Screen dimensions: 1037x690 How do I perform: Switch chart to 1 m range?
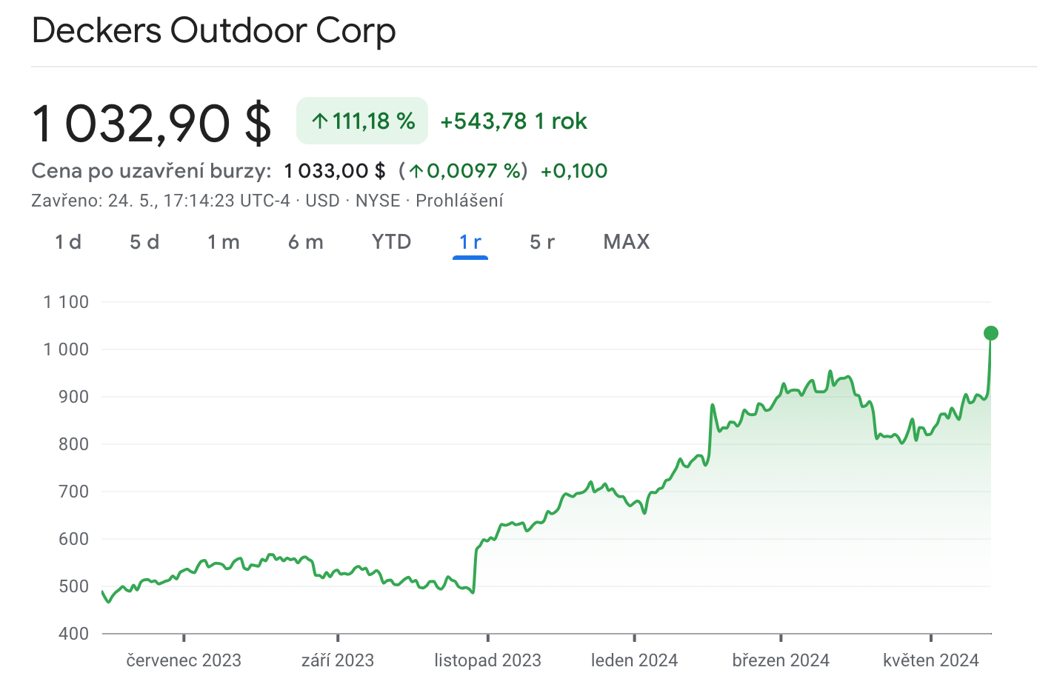click(x=224, y=242)
